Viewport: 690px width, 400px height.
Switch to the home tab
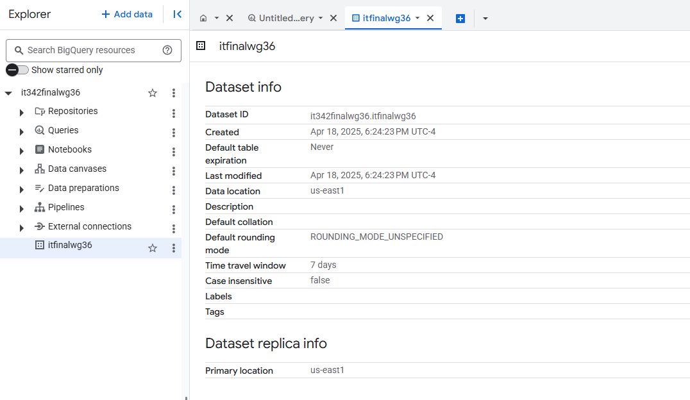pyautogui.click(x=203, y=18)
